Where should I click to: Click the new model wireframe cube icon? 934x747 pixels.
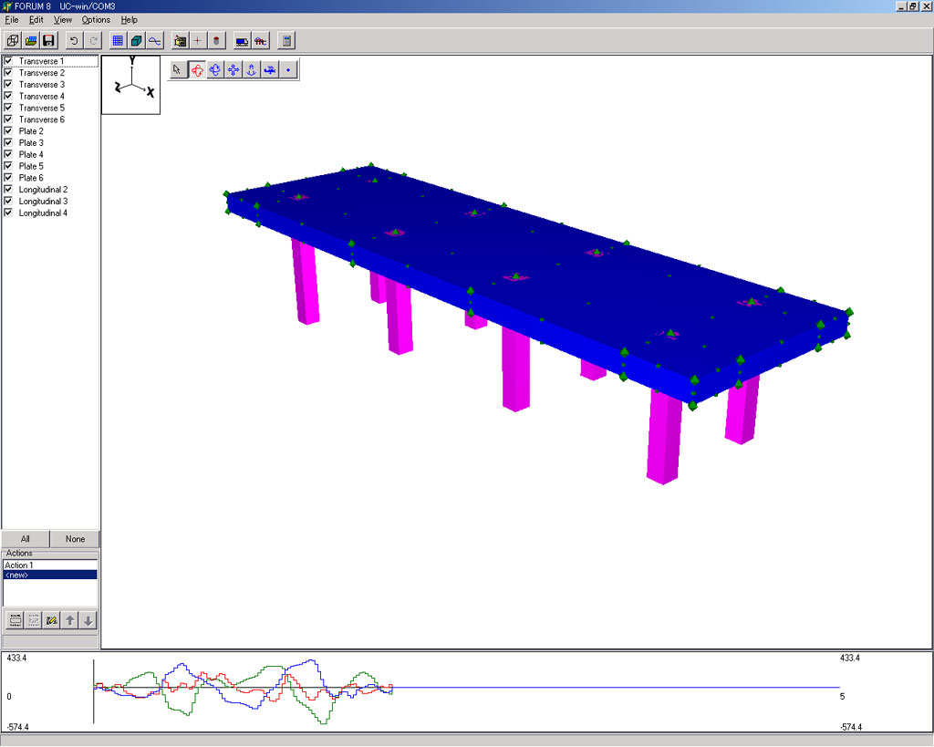coord(13,40)
